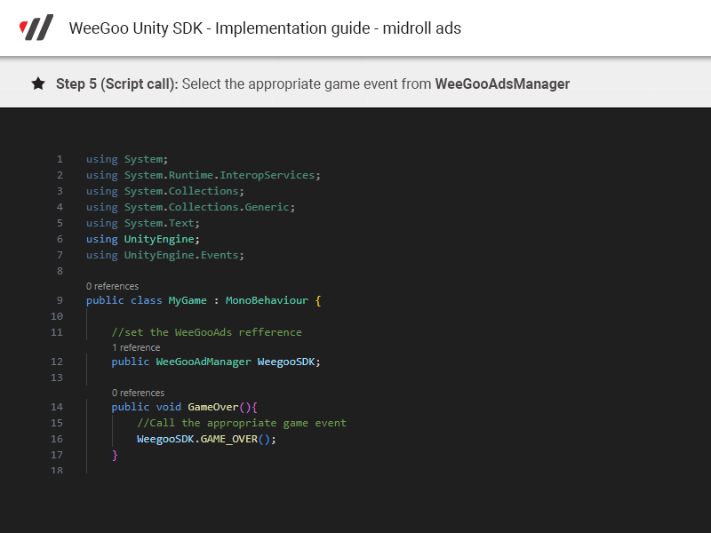Open "0 references" code lens above GameOver method
This screenshot has height=533, width=711.
pyautogui.click(x=138, y=393)
